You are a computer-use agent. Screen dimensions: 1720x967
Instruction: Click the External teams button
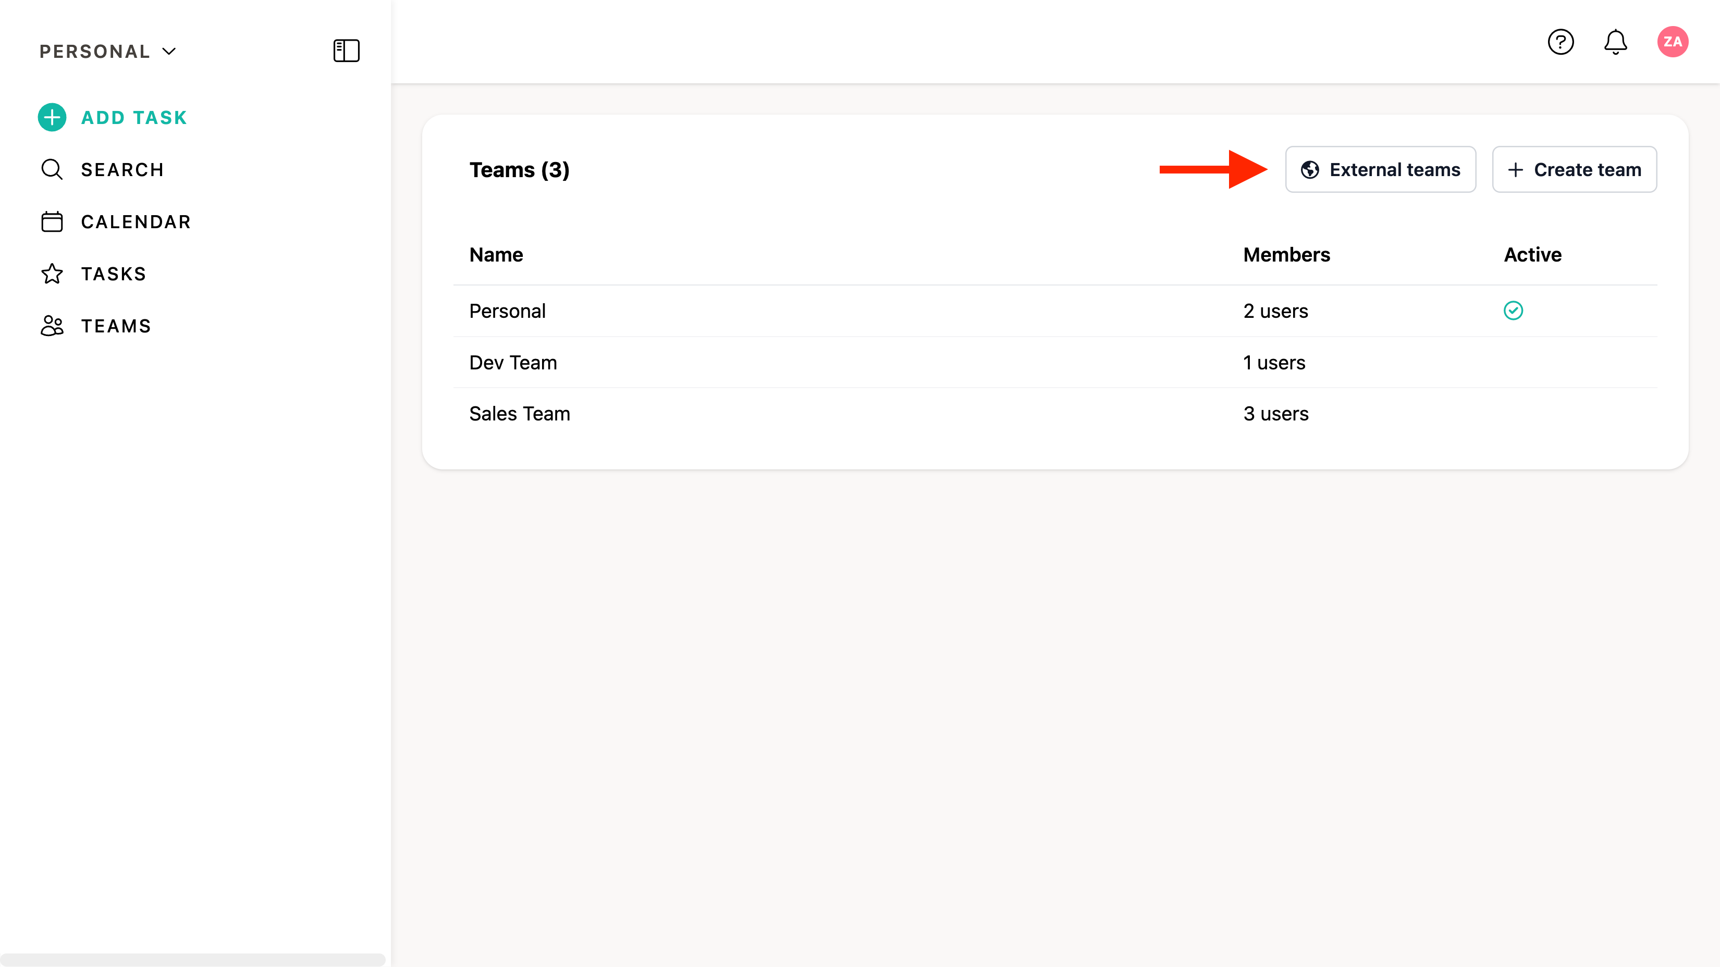click(1380, 169)
